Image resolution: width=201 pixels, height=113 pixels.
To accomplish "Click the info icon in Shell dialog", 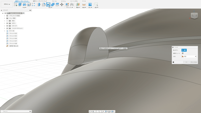I will tap(173, 62).
